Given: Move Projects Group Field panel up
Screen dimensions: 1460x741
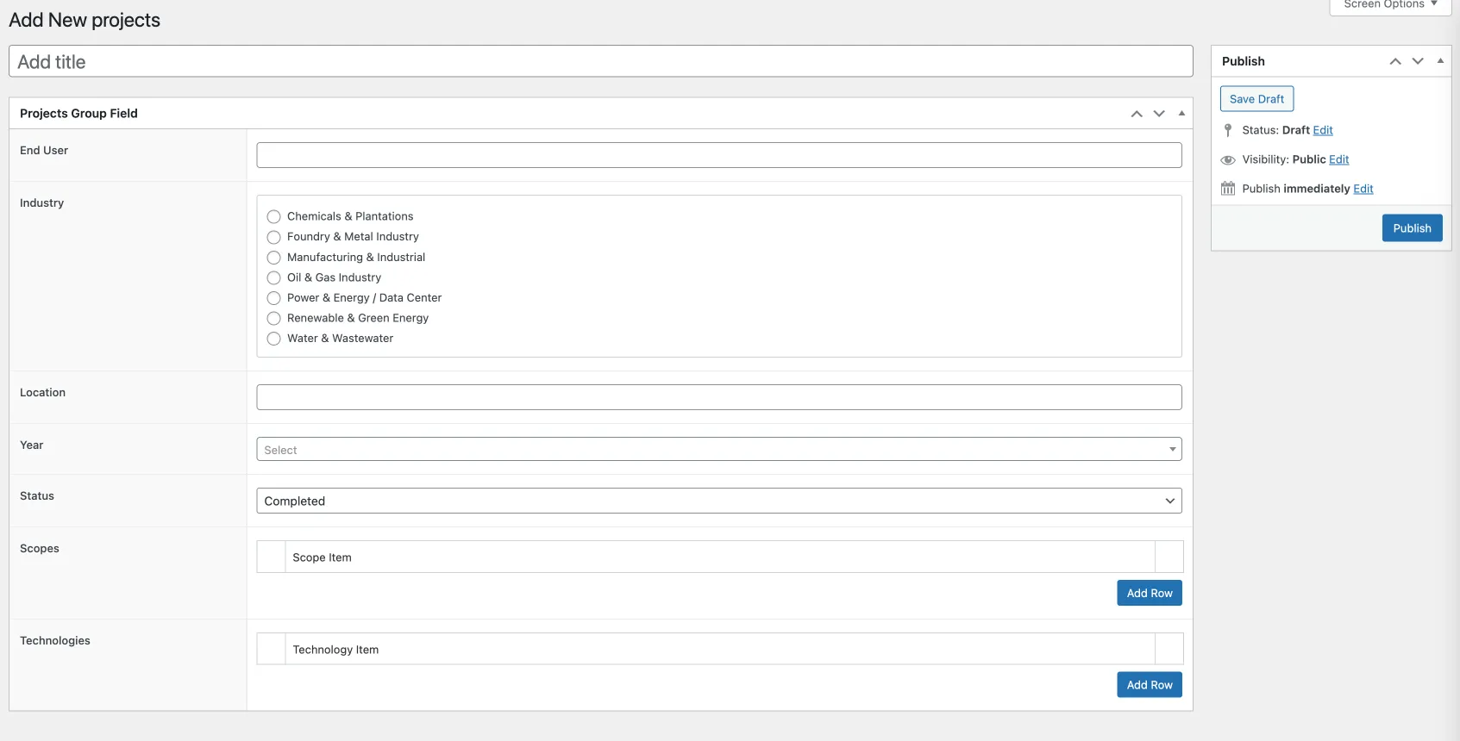Looking at the screenshot, I should (x=1137, y=114).
